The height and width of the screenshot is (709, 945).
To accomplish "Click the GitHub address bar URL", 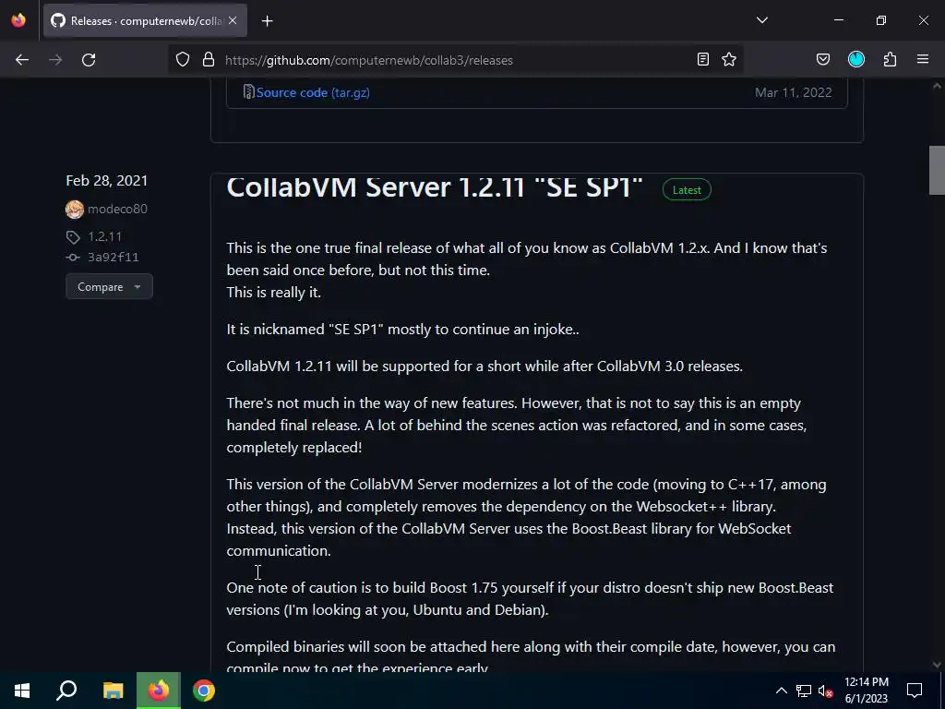I will tap(369, 60).
